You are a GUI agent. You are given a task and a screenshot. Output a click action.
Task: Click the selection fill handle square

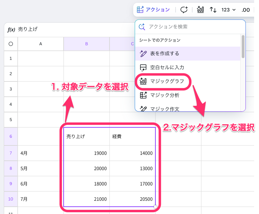[155, 207]
